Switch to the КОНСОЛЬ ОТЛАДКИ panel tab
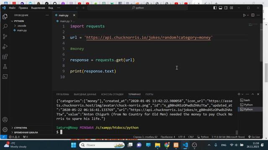 click(112, 95)
